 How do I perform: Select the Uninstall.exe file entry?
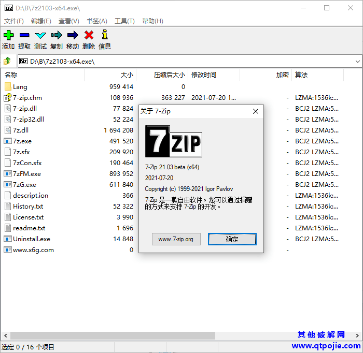point(31,239)
